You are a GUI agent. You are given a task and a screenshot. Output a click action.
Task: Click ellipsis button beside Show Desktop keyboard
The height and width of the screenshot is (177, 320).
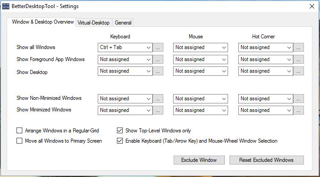(158, 71)
